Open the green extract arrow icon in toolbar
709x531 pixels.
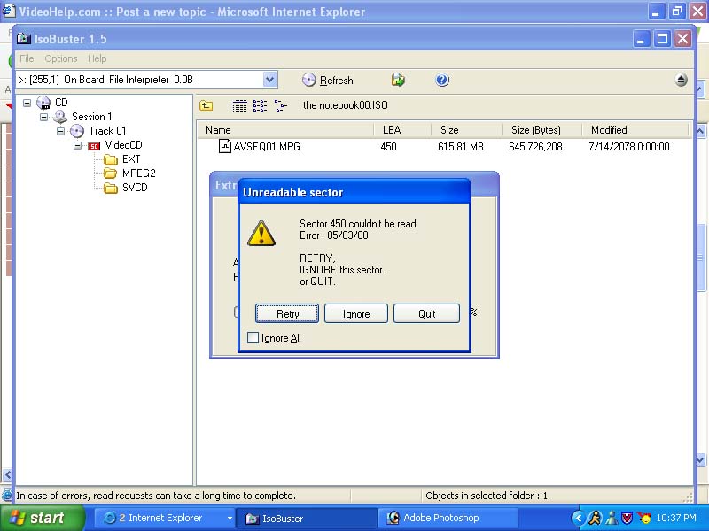(x=398, y=80)
